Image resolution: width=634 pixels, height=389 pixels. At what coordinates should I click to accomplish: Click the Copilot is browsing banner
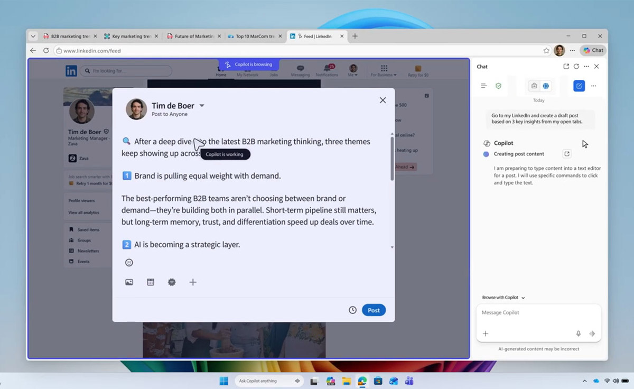coord(249,64)
